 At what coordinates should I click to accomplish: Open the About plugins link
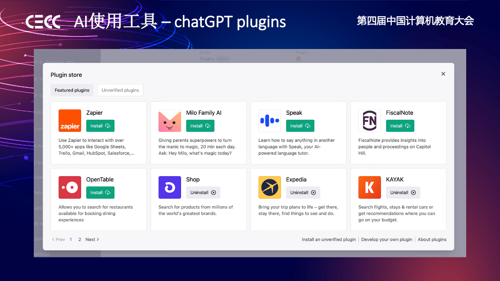[x=432, y=239]
